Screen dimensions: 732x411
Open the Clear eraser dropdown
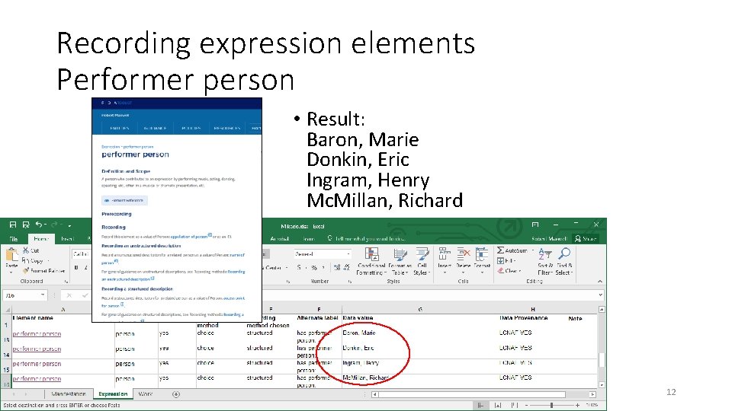tap(509, 271)
